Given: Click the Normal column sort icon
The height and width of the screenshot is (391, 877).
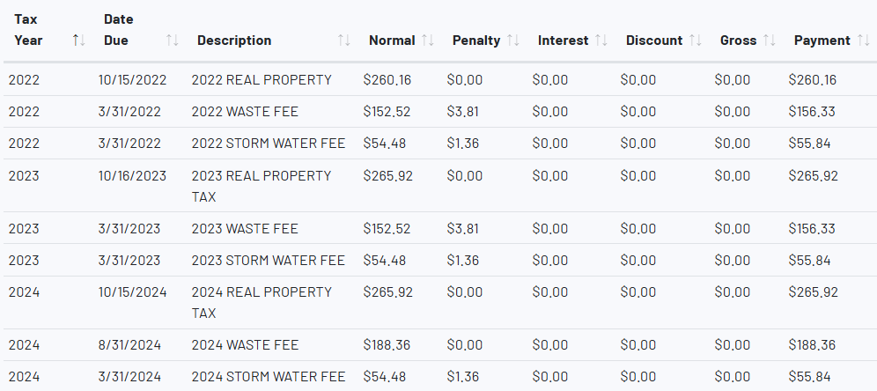Looking at the screenshot, I should 428,41.
